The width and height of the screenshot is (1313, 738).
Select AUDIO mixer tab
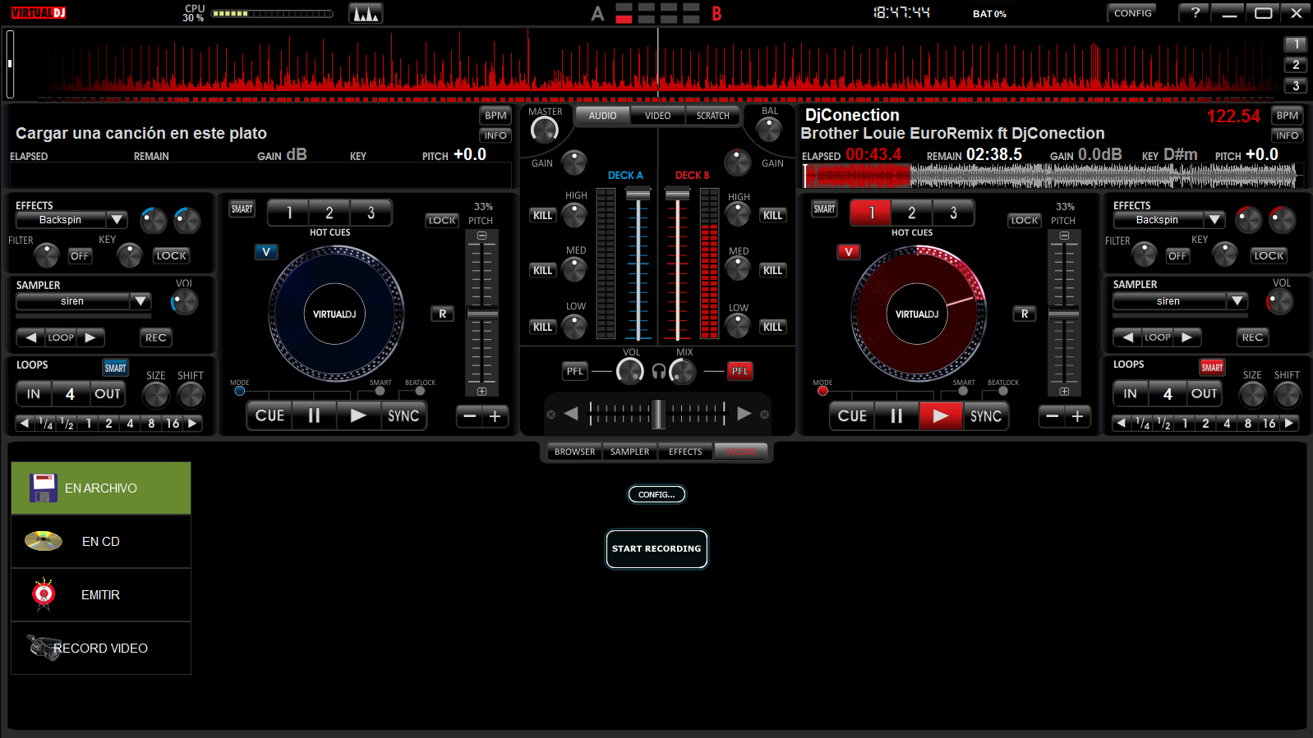(602, 116)
